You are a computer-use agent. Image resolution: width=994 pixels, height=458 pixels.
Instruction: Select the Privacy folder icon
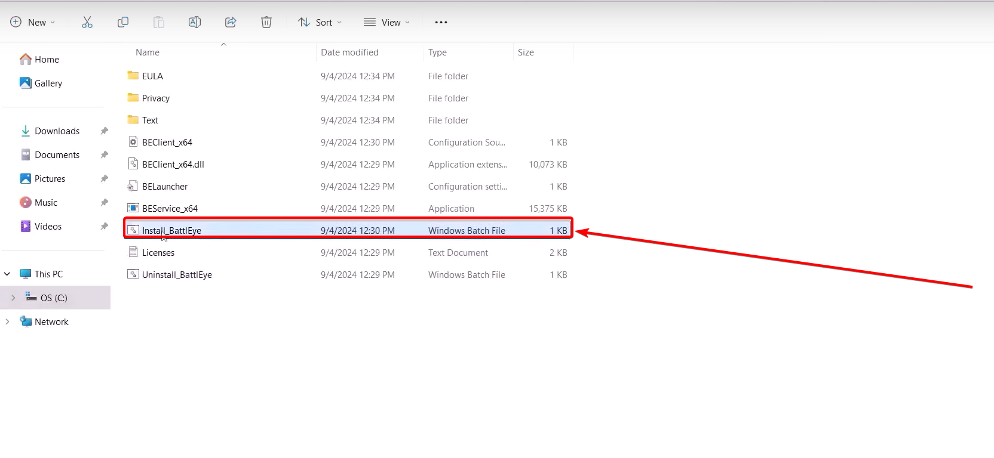[133, 97]
